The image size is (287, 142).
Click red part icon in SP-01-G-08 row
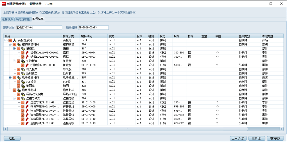pos(27,103)
